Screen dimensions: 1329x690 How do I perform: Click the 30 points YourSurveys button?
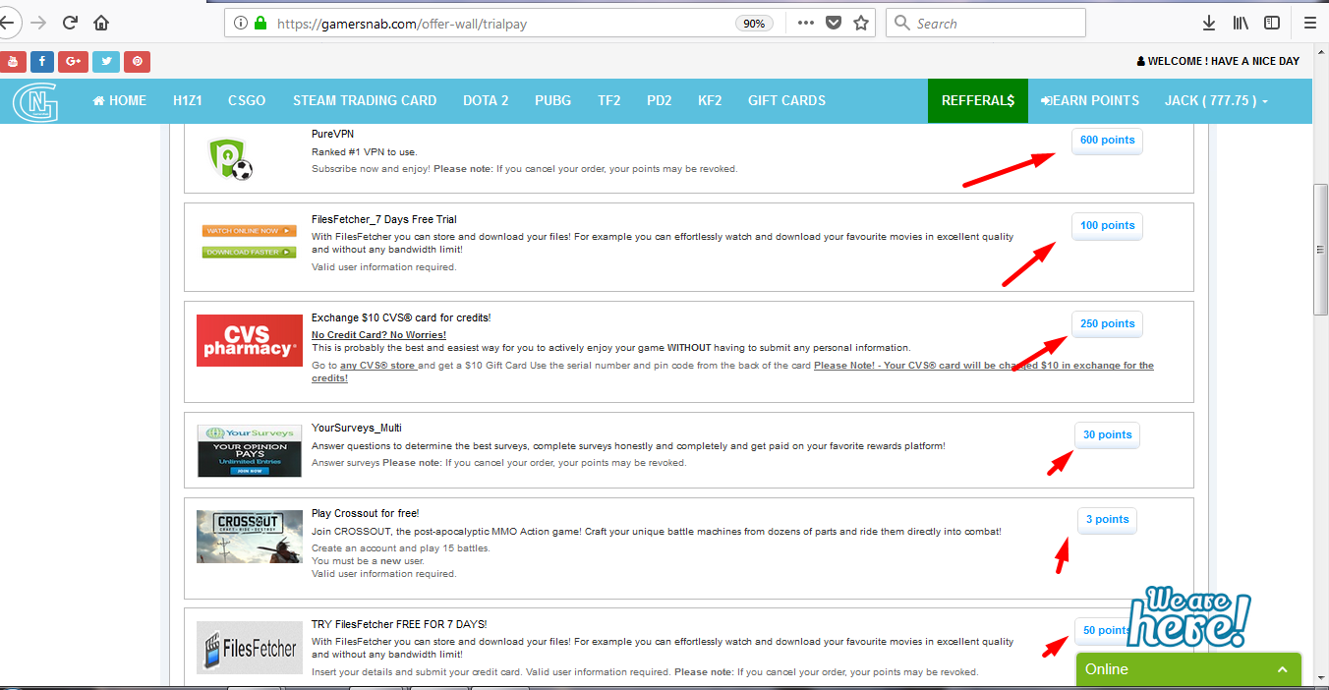[x=1107, y=435]
